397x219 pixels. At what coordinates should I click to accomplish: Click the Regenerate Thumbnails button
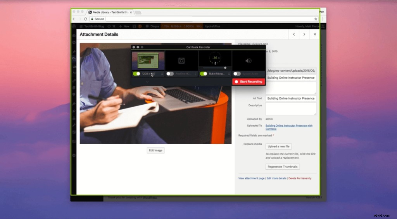(283, 167)
